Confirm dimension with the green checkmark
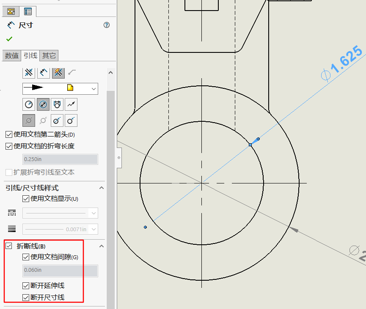Viewport: 366px width, 309px height. [9, 39]
